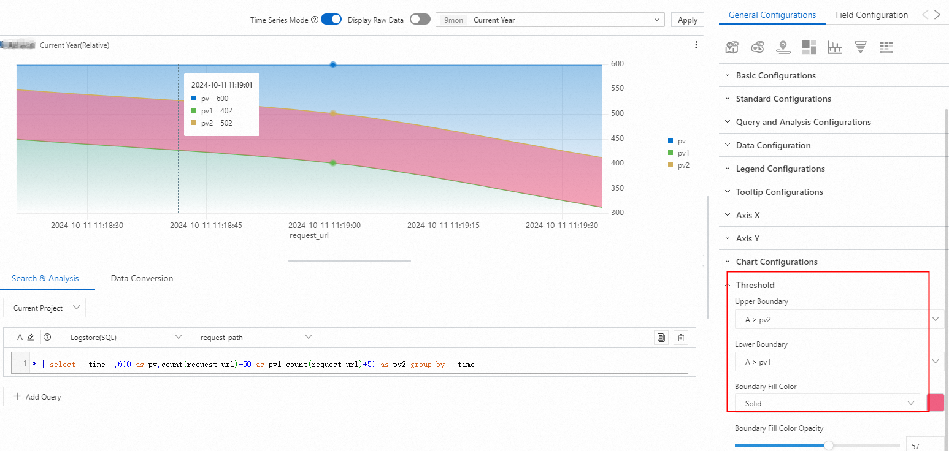Click the Add Query button
Viewport: 949px width, 451px height.
37,396
